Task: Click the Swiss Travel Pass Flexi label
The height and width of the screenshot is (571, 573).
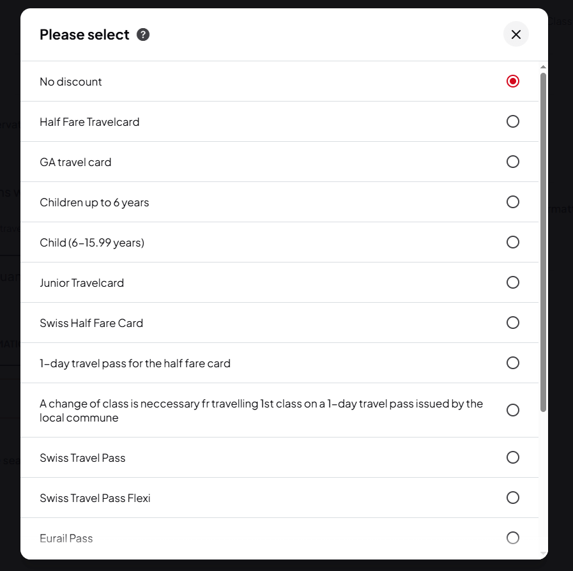Action: pyautogui.click(x=95, y=498)
